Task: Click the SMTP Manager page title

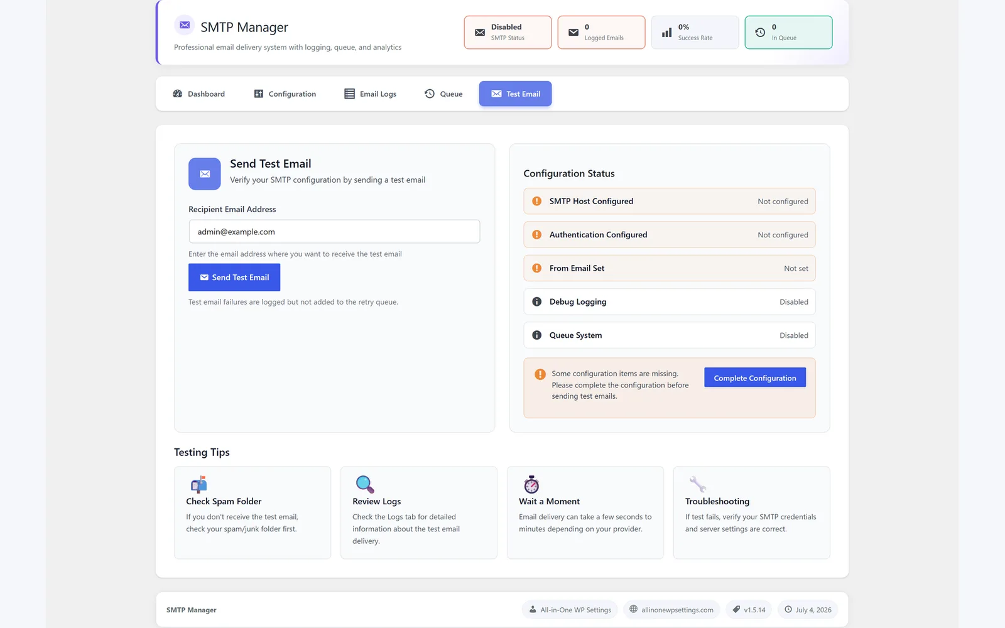Action: (x=244, y=27)
